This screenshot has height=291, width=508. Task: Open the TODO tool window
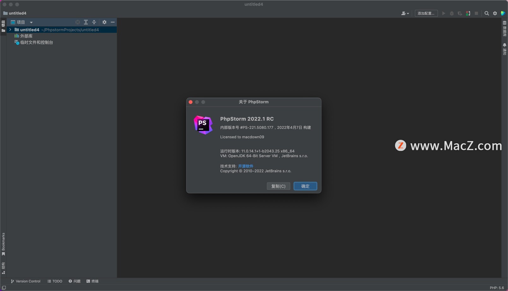coord(55,281)
